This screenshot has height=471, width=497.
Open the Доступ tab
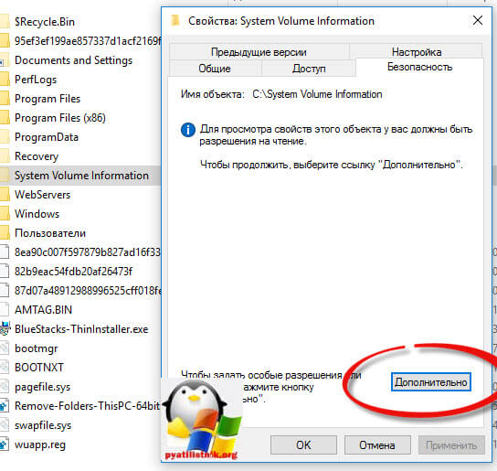(309, 69)
